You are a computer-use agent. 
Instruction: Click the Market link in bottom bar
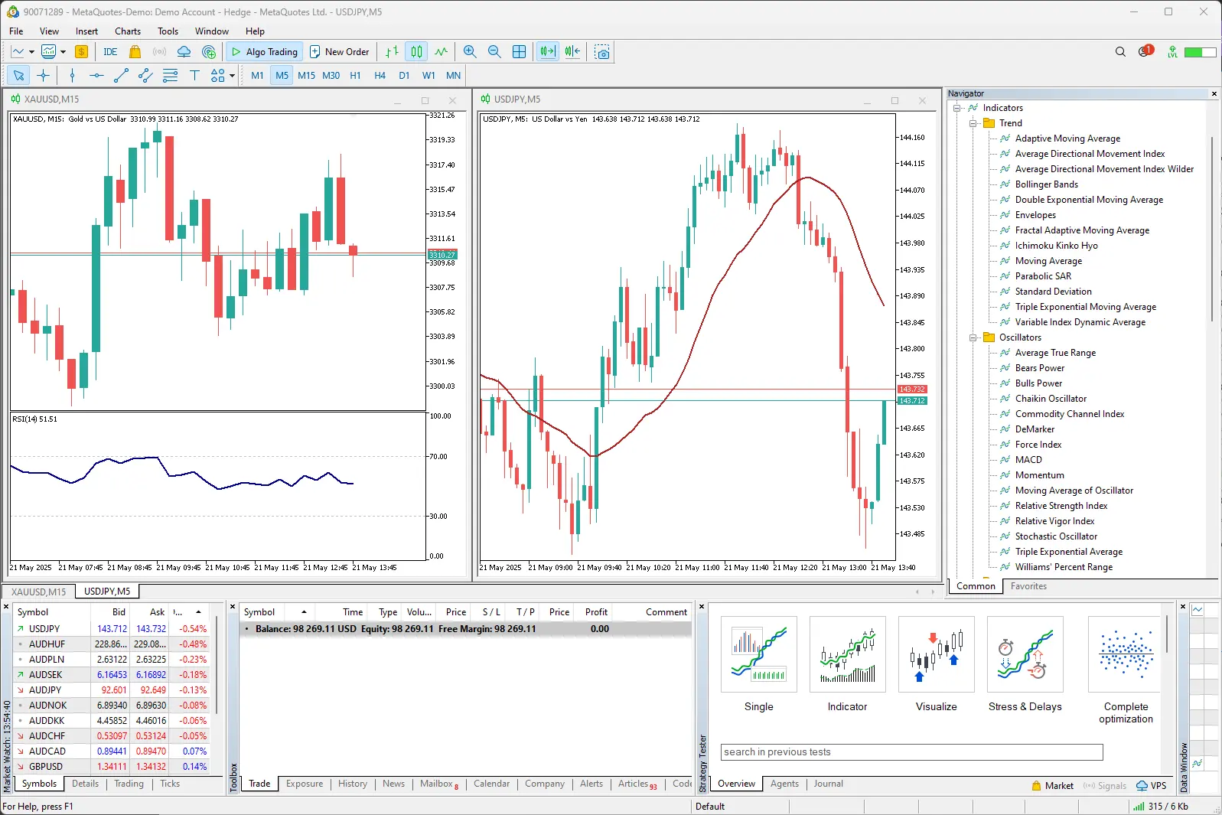(x=1052, y=786)
